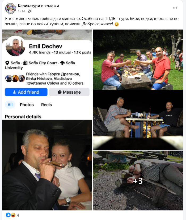Switch to the Photos tab
The width and height of the screenshot is (186, 220).
pos(27,105)
